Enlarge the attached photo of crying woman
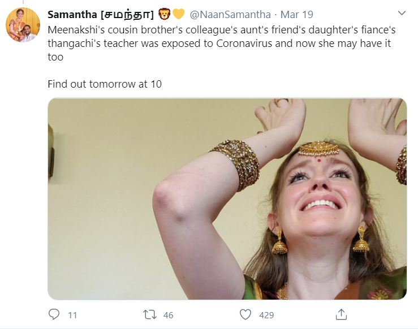 click(227, 198)
